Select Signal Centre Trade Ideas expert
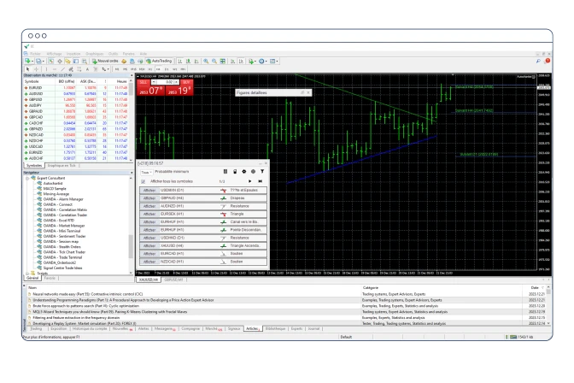 coord(62,268)
